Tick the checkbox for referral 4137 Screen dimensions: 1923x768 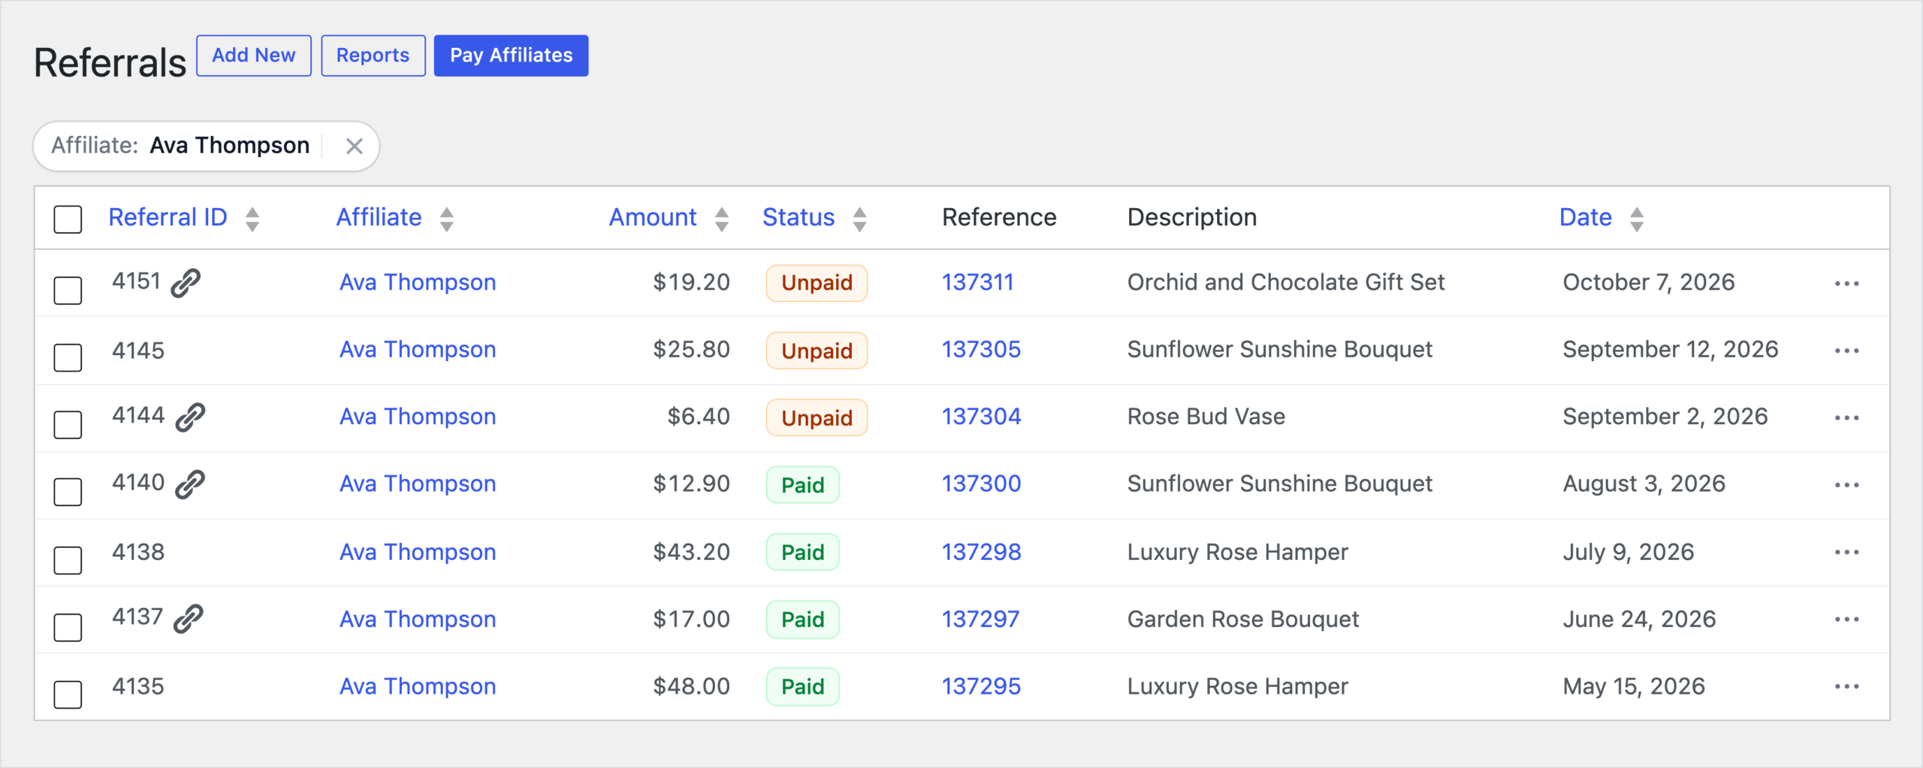[x=68, y=627]
